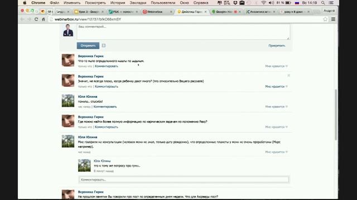Open the home page via house icon
The width and height of the screenshot is (357, 200).
[44, 19]
